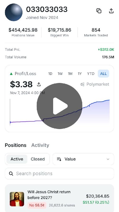Click the sort icon next to Value
The width and height of the screenshot is (119, 212).
[59, 159]
